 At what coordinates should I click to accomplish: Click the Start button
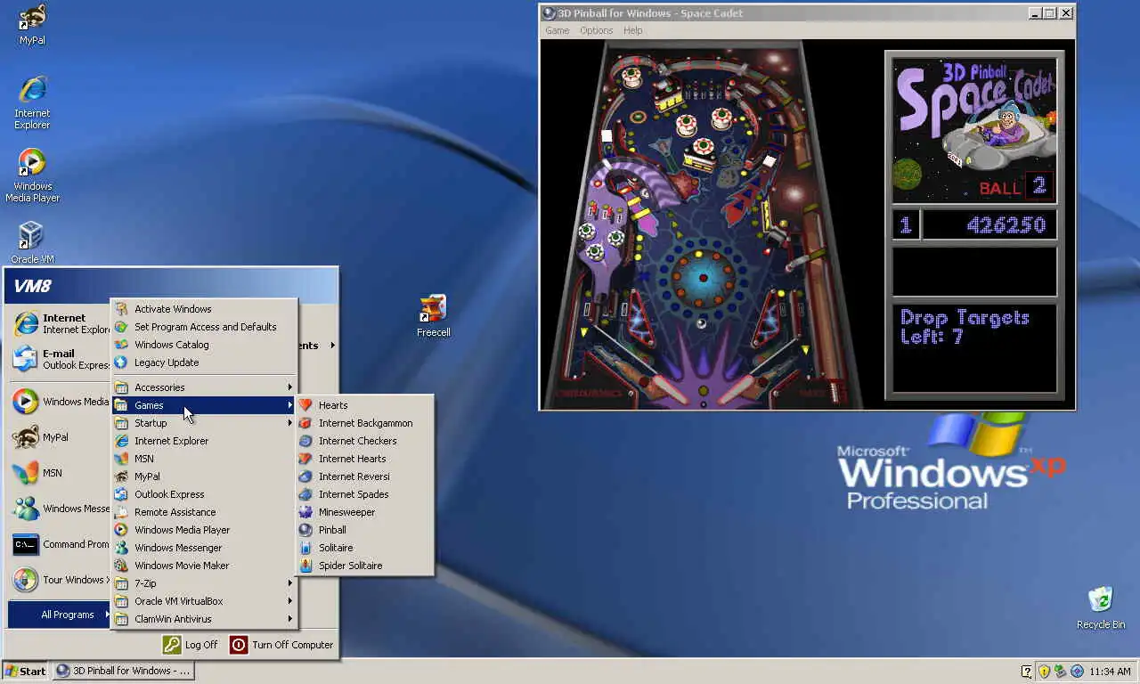pyautogui.click(x=26, y=672)
